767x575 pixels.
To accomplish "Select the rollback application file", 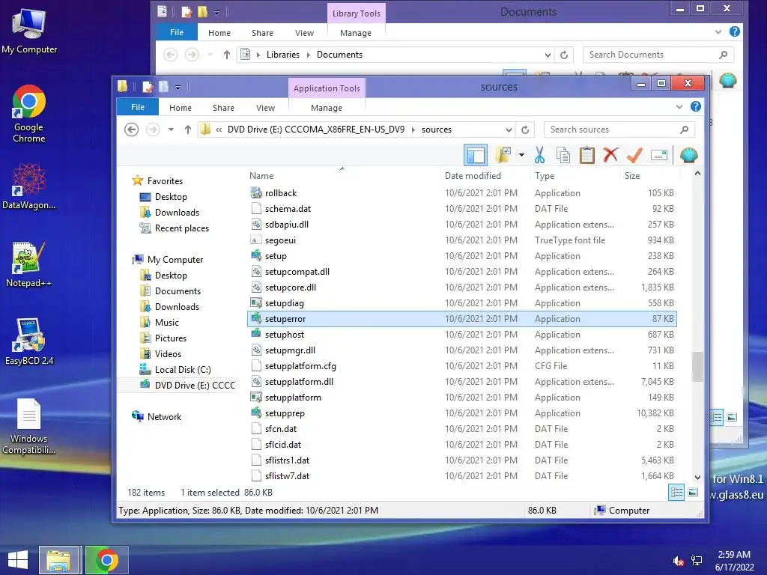I will coord(461,193).
